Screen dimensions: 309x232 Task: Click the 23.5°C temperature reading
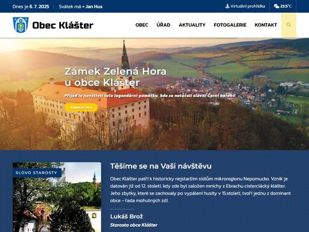tap(285, 6)
